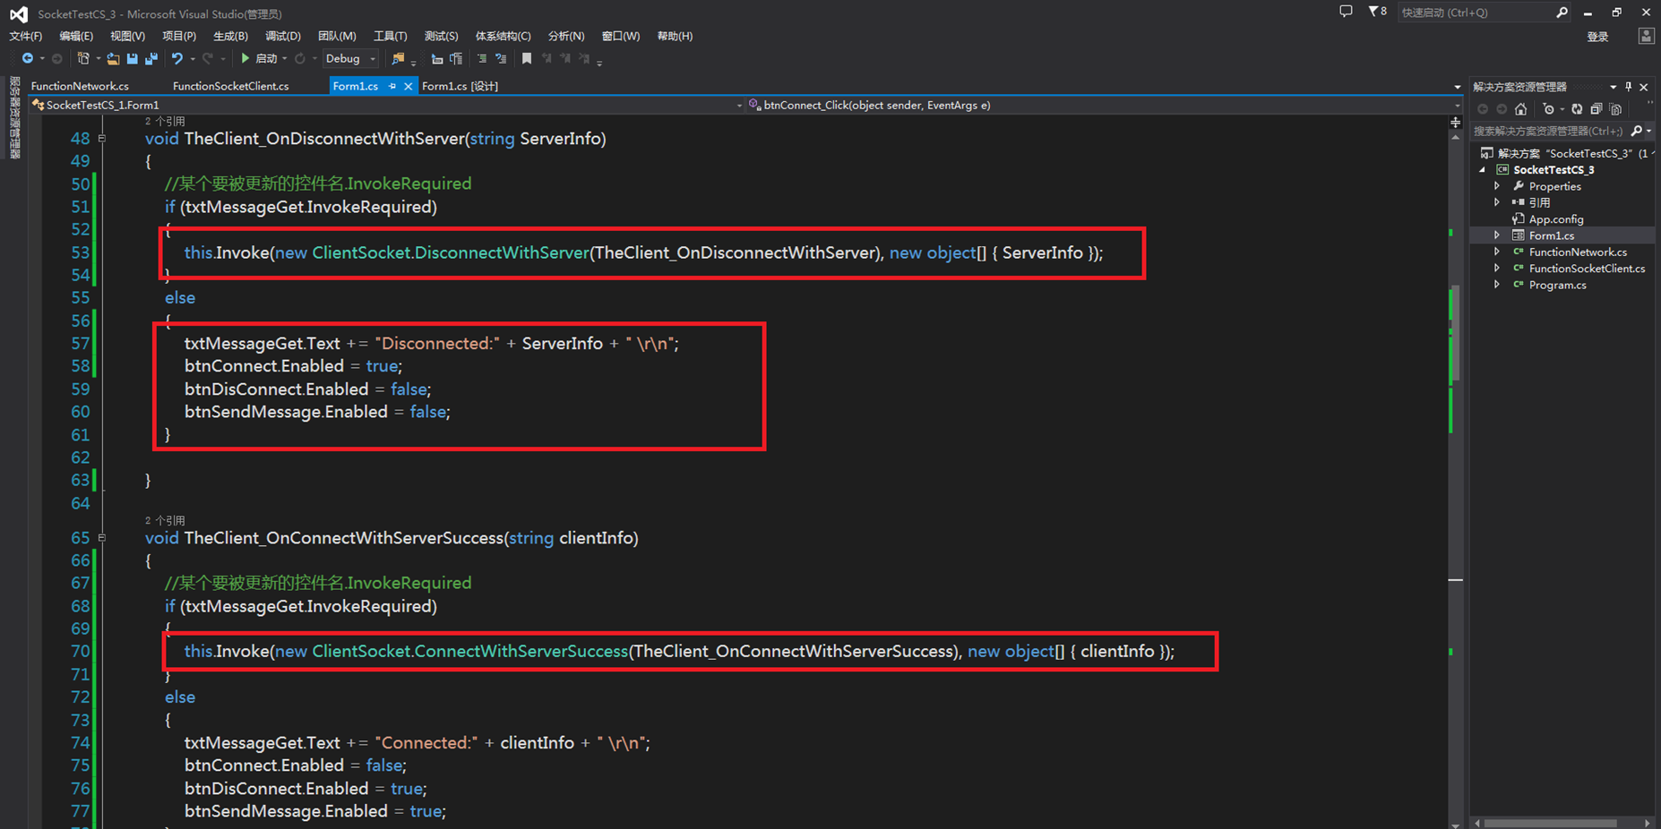Click the Undo arrow icon
The width and height of the screenshot is (1661, 829).
pyautogui.click(x=177, y=59)
